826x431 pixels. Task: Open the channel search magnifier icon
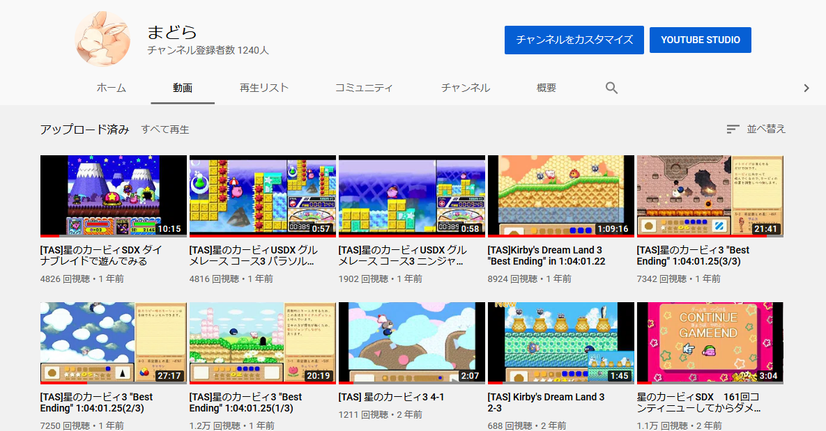coord(611,88)
